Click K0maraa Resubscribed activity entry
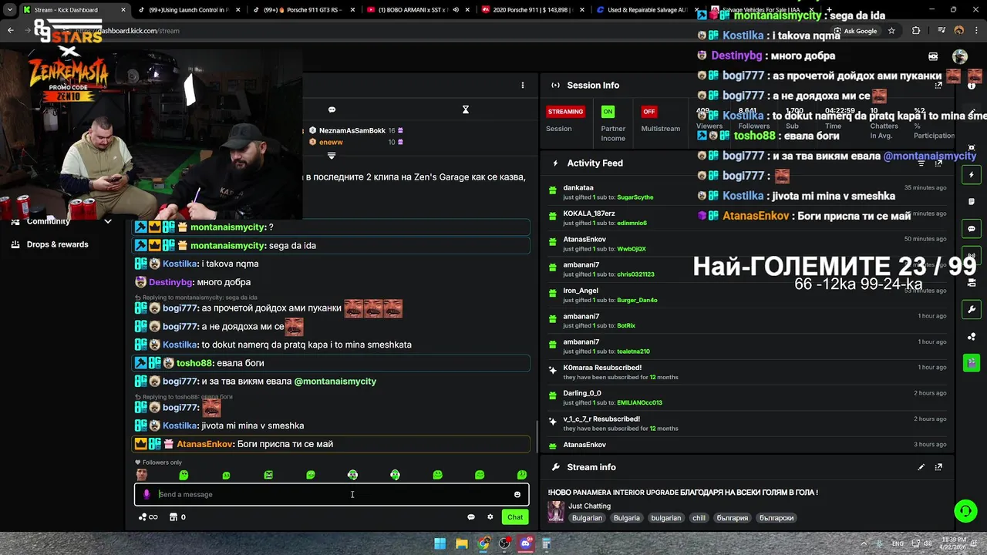Image resolution: width=987 pixels, height=555 pixels. [x=747, y=372]
